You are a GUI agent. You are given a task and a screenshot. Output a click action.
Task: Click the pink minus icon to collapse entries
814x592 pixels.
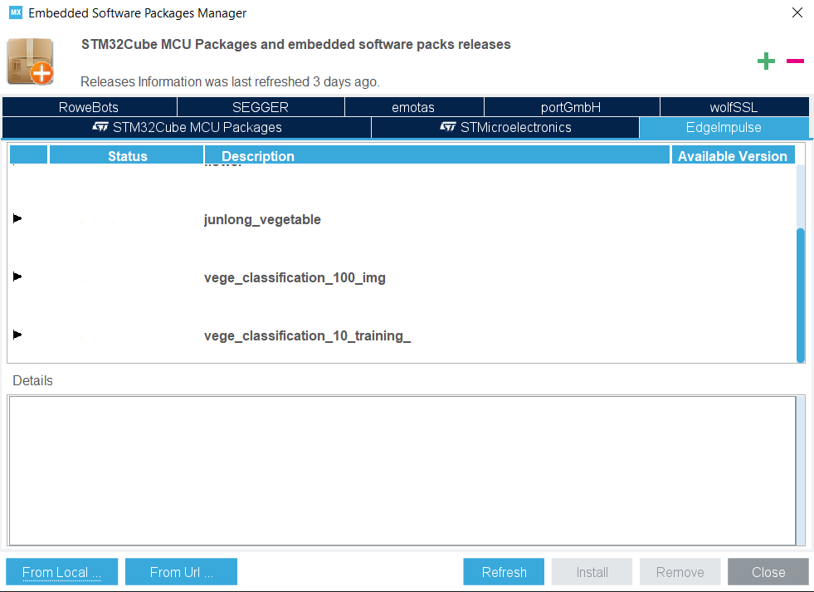[x=795, y=61]
